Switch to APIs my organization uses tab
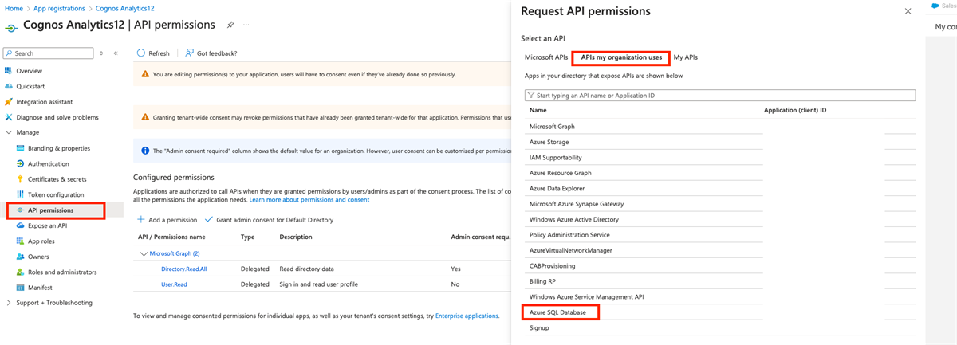 (621, 57)
